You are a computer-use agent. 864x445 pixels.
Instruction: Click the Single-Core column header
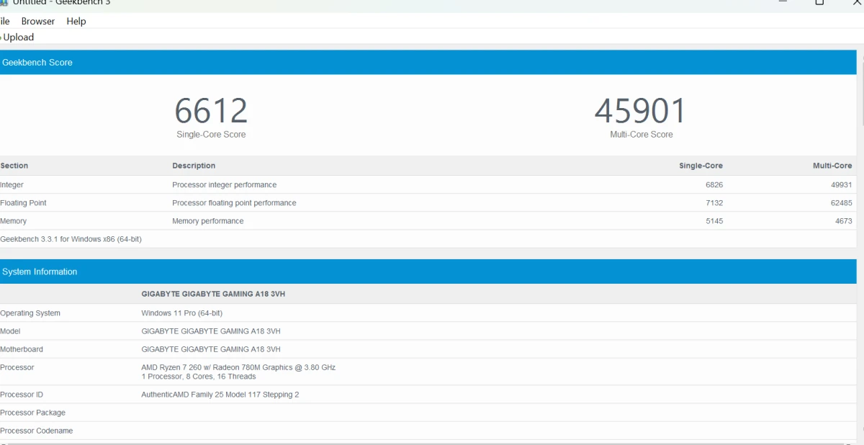(701, 166)
